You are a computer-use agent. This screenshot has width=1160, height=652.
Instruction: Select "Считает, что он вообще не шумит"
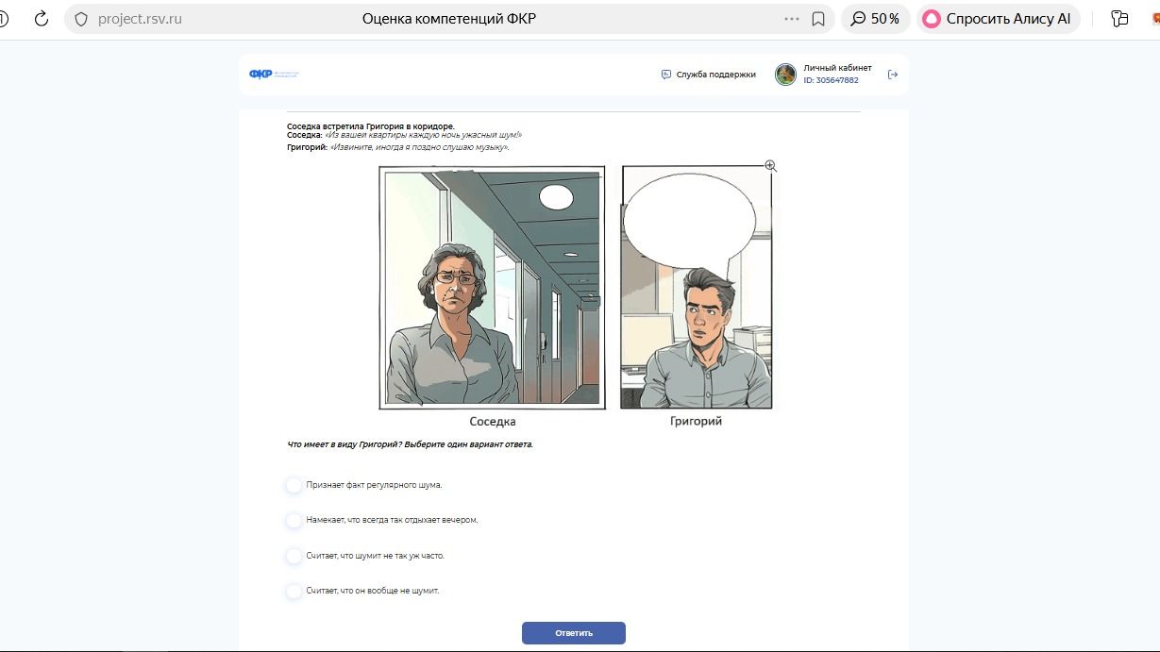pos(363,591)
